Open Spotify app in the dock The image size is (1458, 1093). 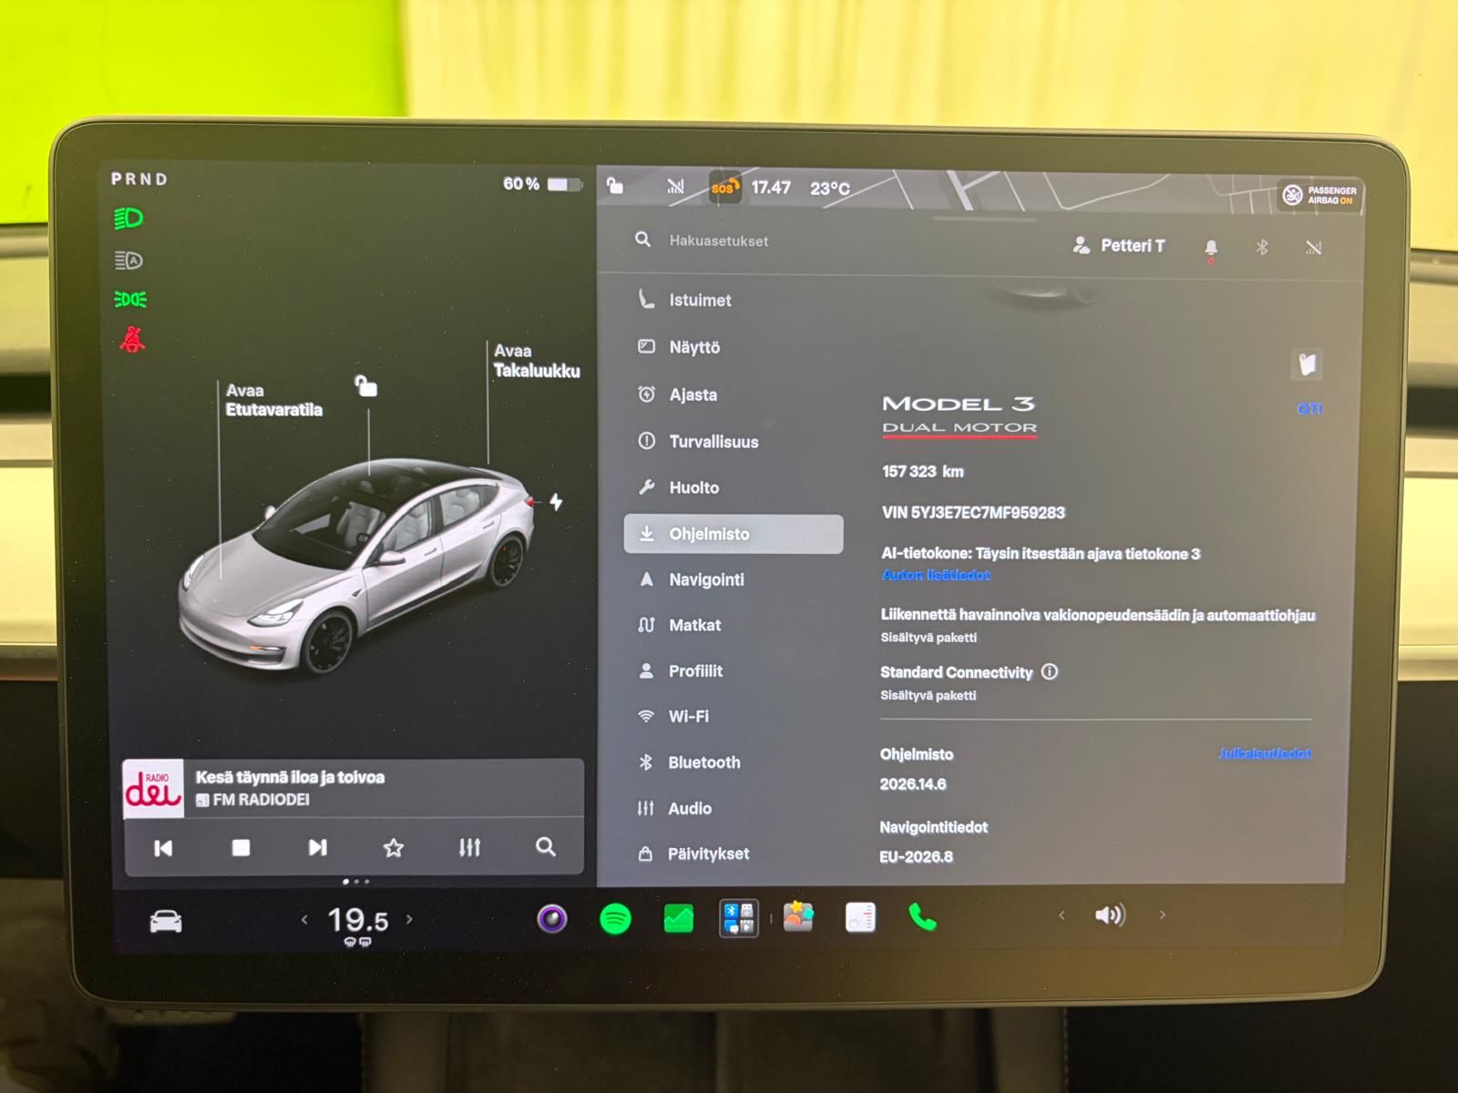(616, 919)
